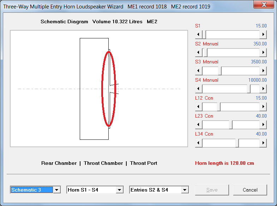Click the throat port shape in the schematic
Image resolution: width=277 pixels, height=206 pixels.
coord(114,89)
